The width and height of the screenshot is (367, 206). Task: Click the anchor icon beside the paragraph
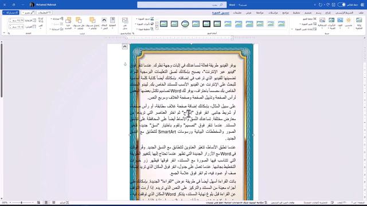(x=125, y=64)
